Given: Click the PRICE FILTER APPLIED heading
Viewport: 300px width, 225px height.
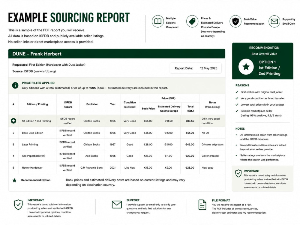Looking at the screenshot, I should [x=38, y=83].
